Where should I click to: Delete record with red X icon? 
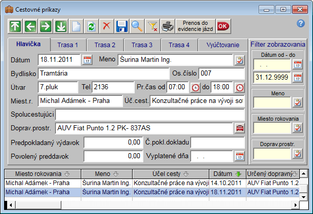click(x=106, y=26)
